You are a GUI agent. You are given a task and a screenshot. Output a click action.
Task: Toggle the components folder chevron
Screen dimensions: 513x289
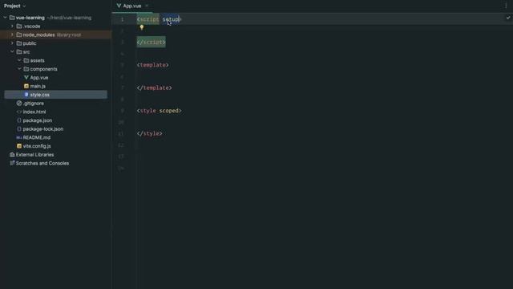click(x=19, y=69)
